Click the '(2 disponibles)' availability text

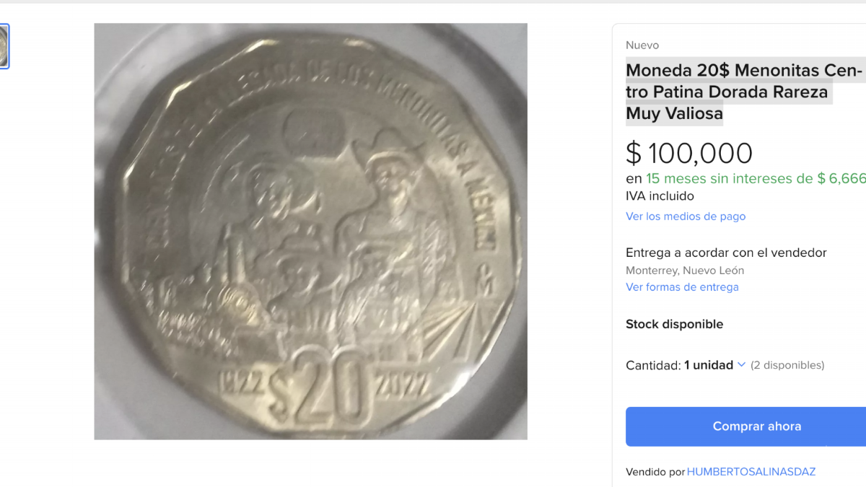pos(787,365)
